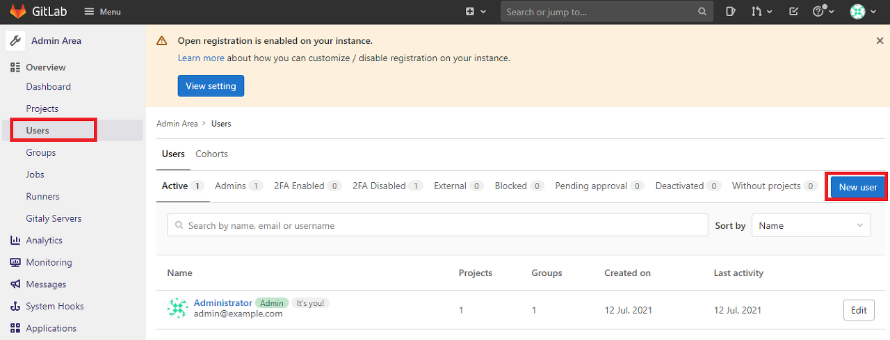Select the Active filter tab
890x340 pixels.
183,186
